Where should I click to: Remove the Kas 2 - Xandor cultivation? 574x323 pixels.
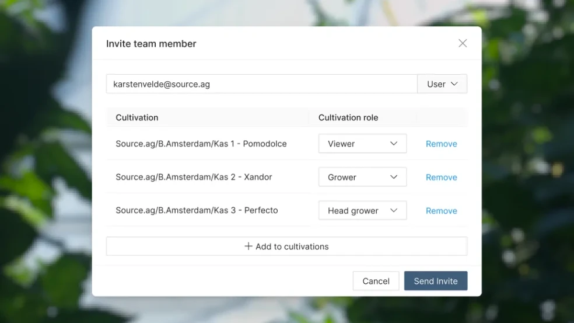click(x=441, y=178)
